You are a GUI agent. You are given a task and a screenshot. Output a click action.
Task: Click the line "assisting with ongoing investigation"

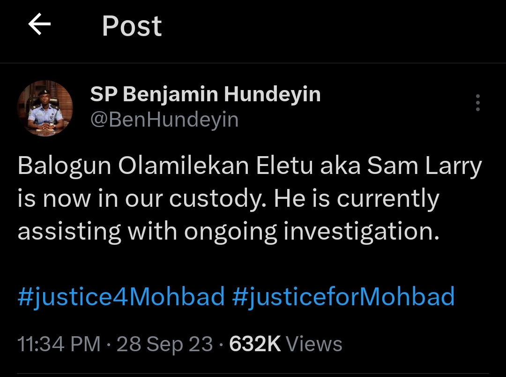(x=229, y=232)
